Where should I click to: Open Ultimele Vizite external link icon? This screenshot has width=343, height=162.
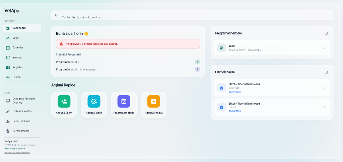pos(326,72)
